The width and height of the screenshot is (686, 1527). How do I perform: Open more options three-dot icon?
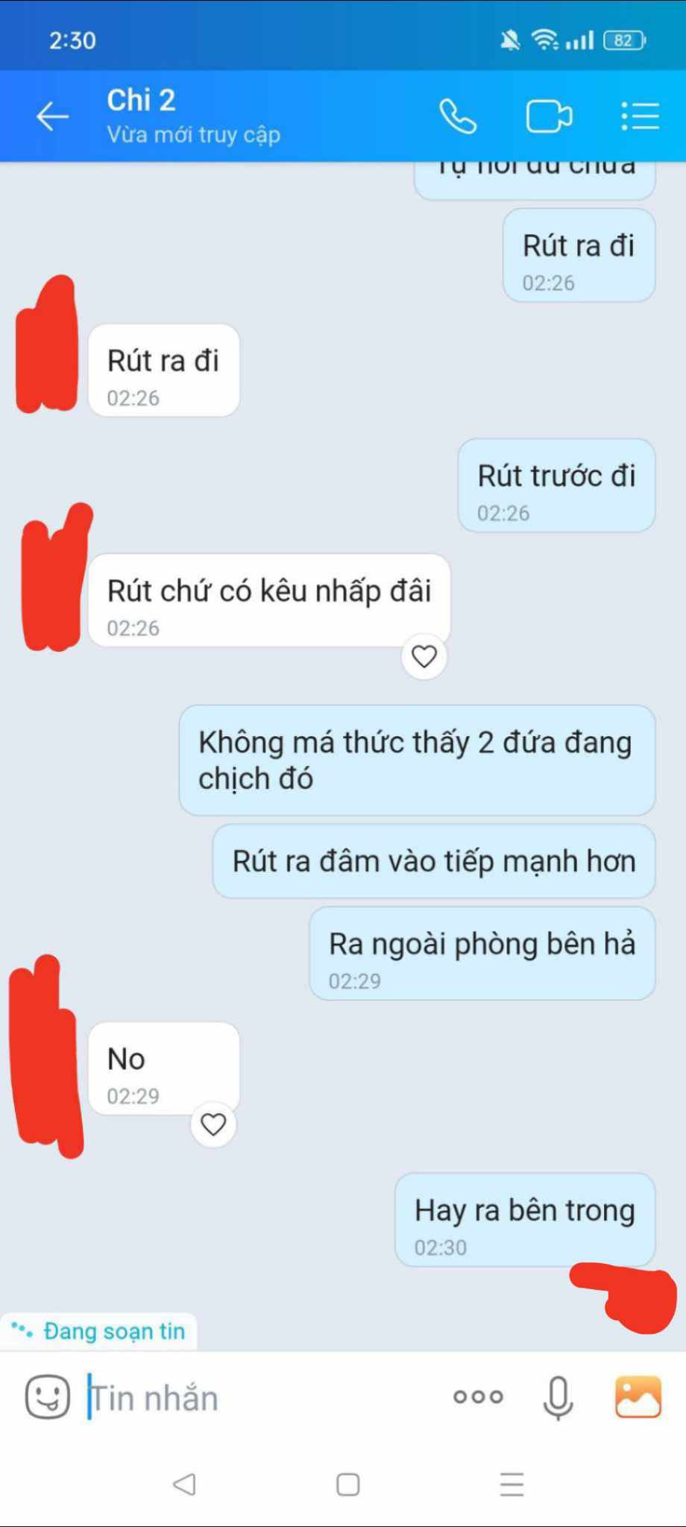tap(478, 1397)
